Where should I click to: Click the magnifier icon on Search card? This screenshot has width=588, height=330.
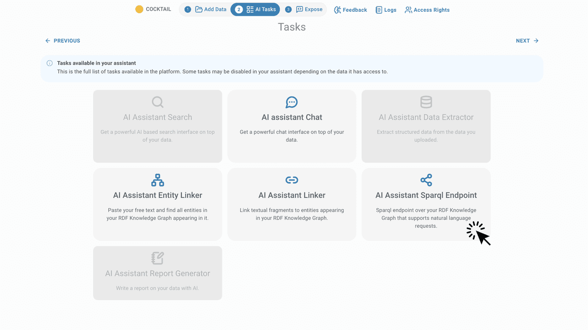[x=158, y=102]
